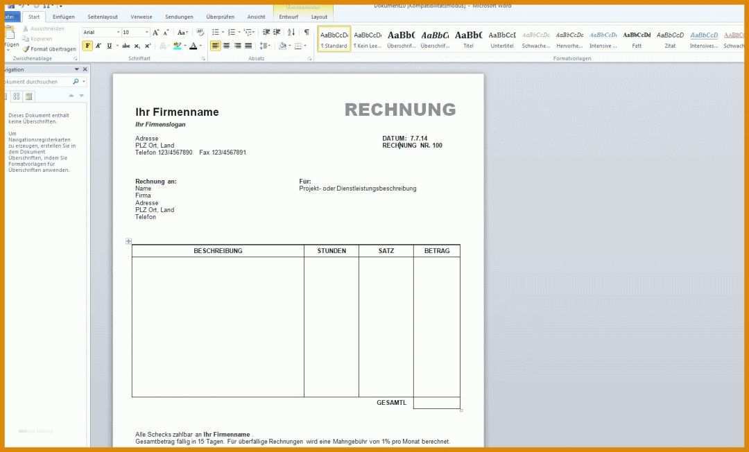Expand the Schriftart dialog launcher
This screenshot has height=452, width=749.
pyautogui.click(x=203, y=59)
